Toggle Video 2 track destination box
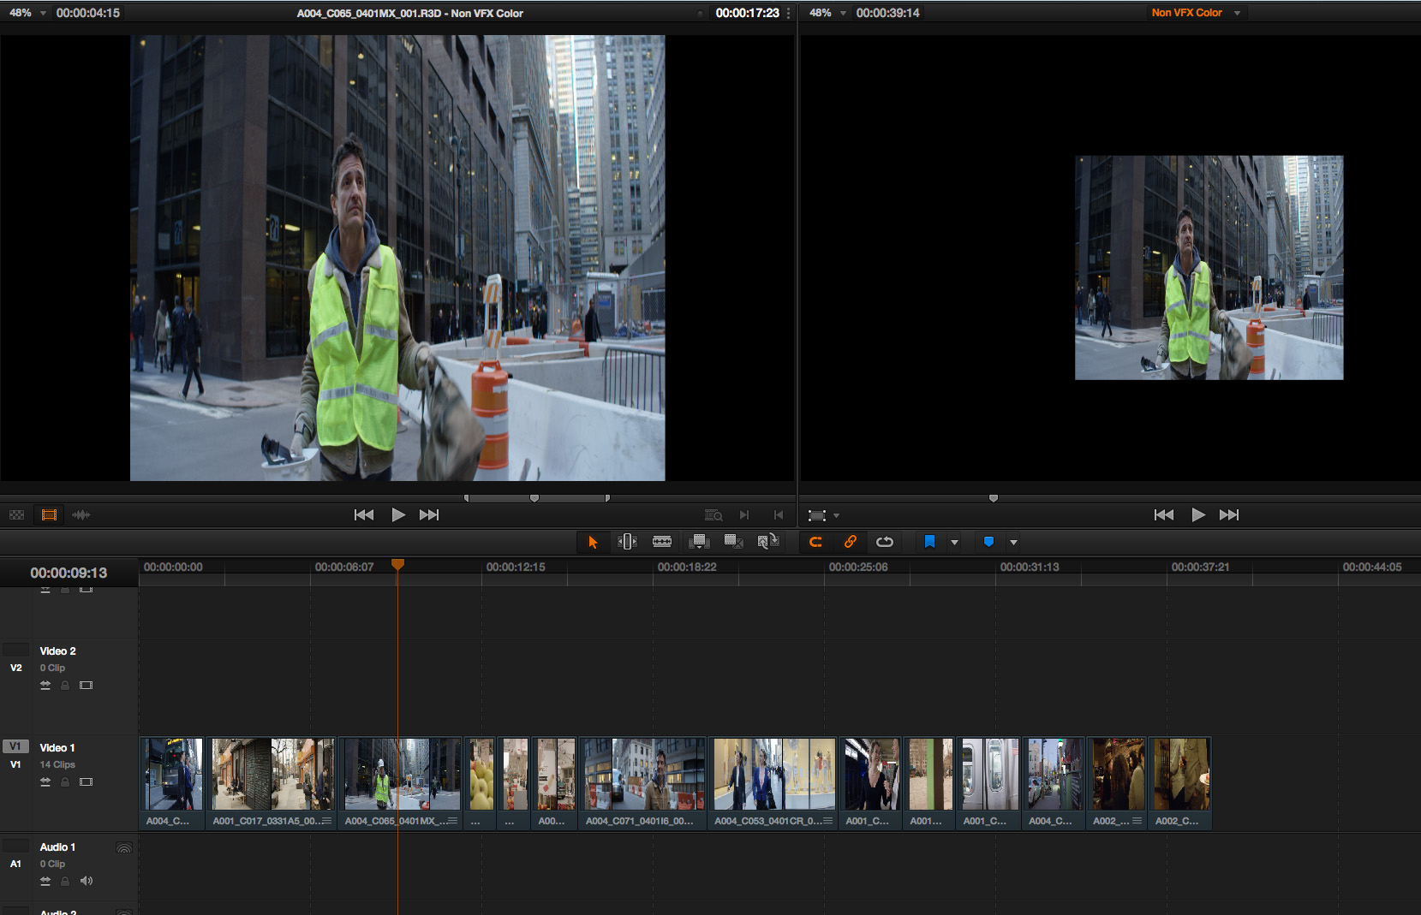 [15, 650]
